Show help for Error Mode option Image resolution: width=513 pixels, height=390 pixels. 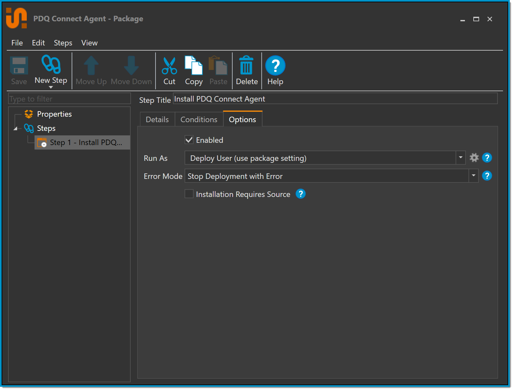pos(487,176)
